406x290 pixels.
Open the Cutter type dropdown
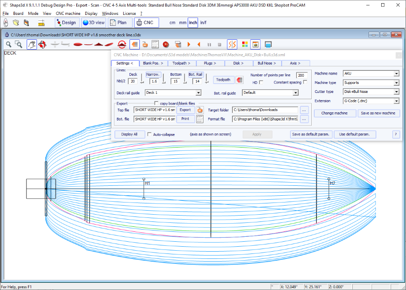point(396,92)
